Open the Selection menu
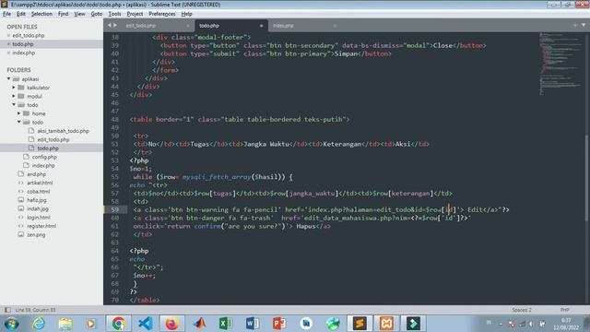 (x=41, y=14)
